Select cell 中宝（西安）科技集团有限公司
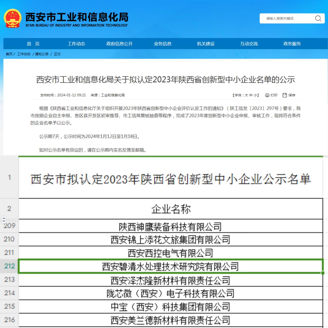Screen dimensions: 328x328 (x=171, y=307)
